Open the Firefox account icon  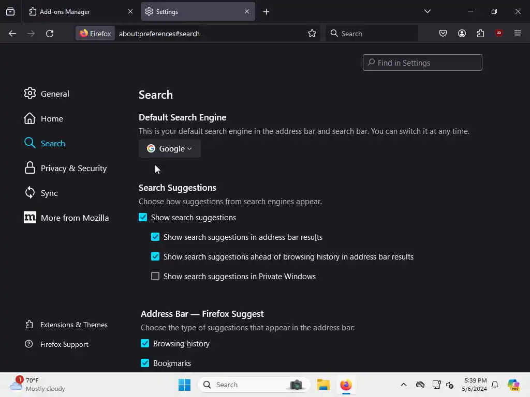(x=462, y=34)
